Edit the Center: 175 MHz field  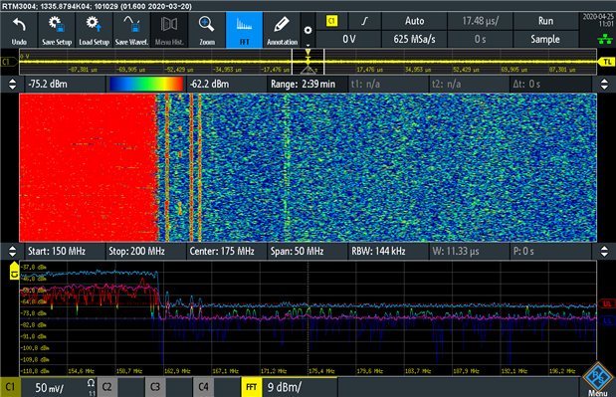226,252
